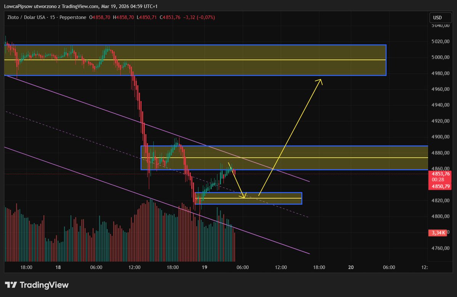Click the 4940,00 price axis label

pyautogui.click(x=440, y=105)
